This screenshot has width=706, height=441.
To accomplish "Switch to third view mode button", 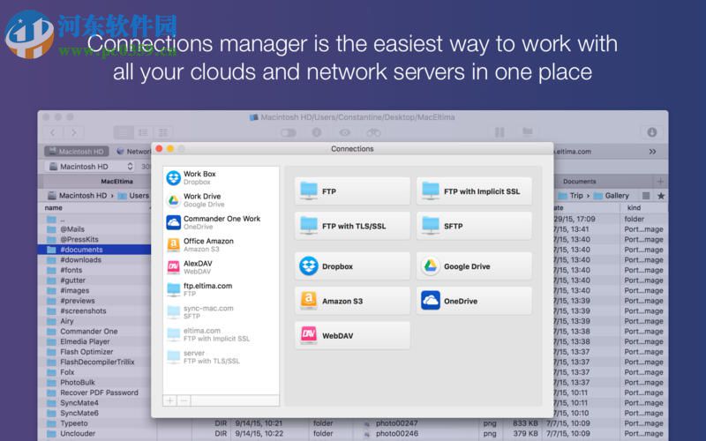I will coord(163,132).
